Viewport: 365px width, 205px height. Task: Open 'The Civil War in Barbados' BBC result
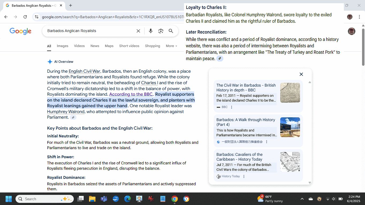[x=246, y=88]
